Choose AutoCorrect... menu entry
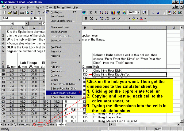 click(64, 16)
